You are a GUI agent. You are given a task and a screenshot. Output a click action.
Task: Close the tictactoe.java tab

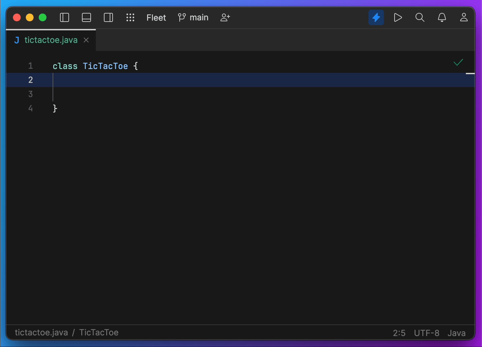(86, 40)
